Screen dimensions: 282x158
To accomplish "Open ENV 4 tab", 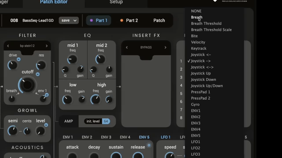I will 125,137.
